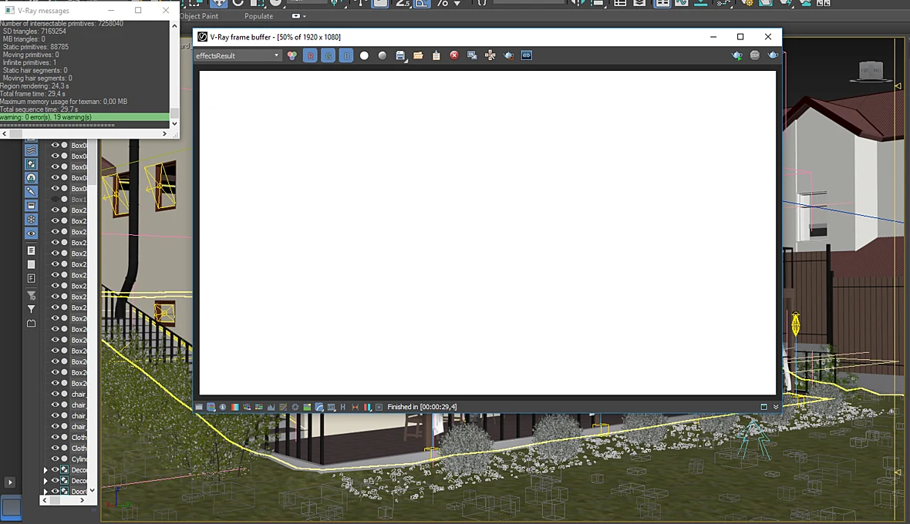
Task: Open the effectsResult channel dropdown
Action: click(238, 55)
